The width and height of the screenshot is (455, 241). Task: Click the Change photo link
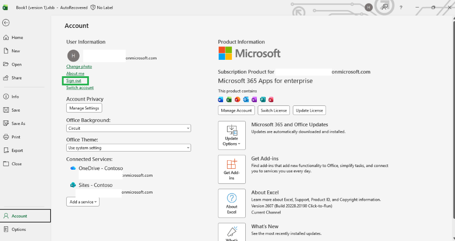[x=79, y=66]
